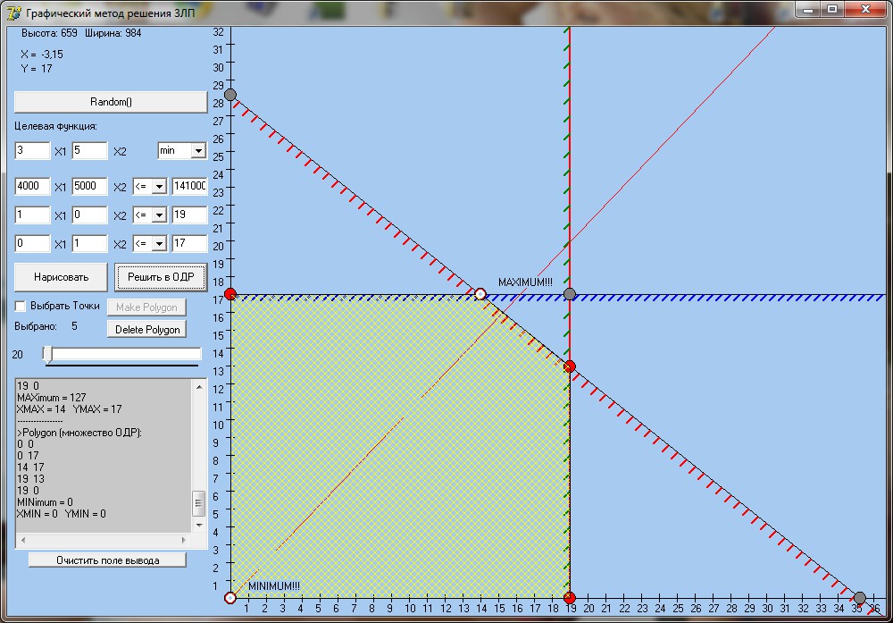
Task: Click the white origin point labeled MINIMUM!!!
Action: click(x=230, y=597)
